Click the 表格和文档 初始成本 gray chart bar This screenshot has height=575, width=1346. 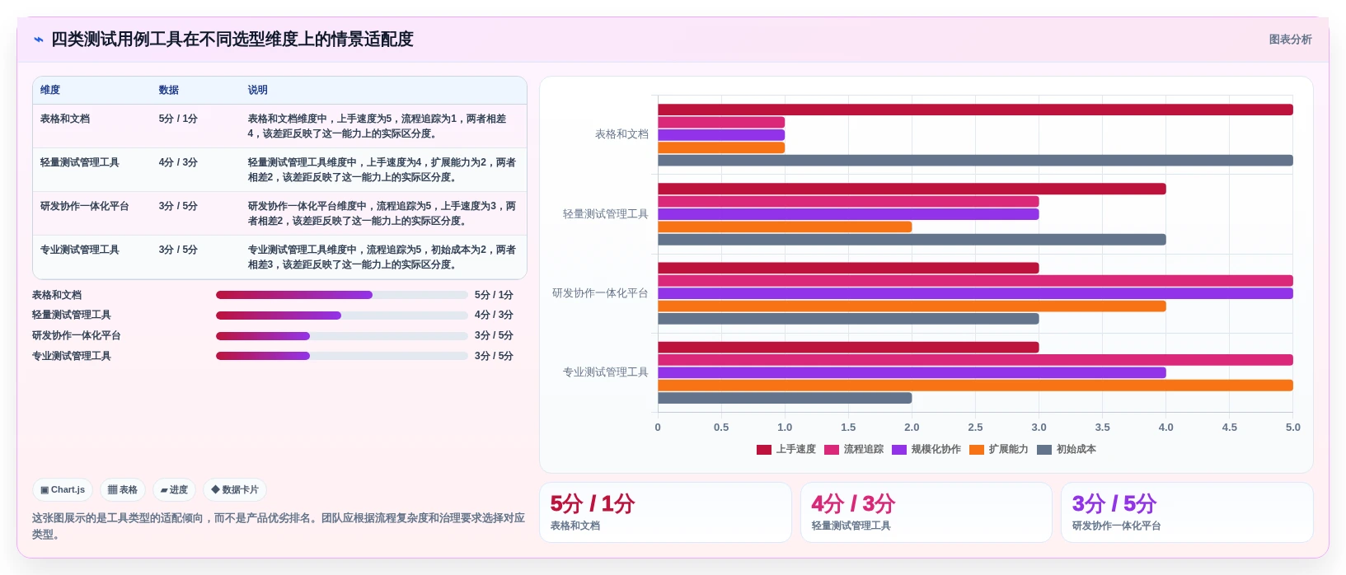(975, 161)
